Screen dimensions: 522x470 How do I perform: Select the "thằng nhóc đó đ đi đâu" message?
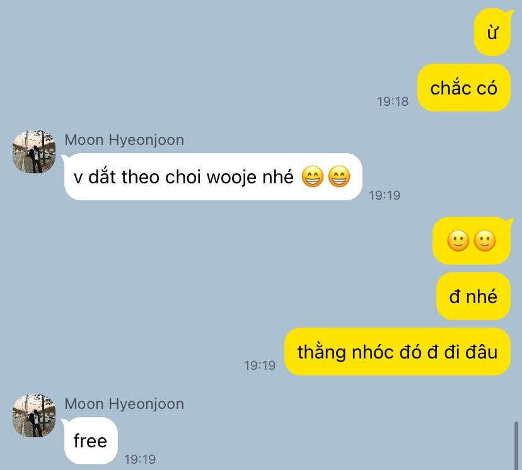click(x=398, y=352)
